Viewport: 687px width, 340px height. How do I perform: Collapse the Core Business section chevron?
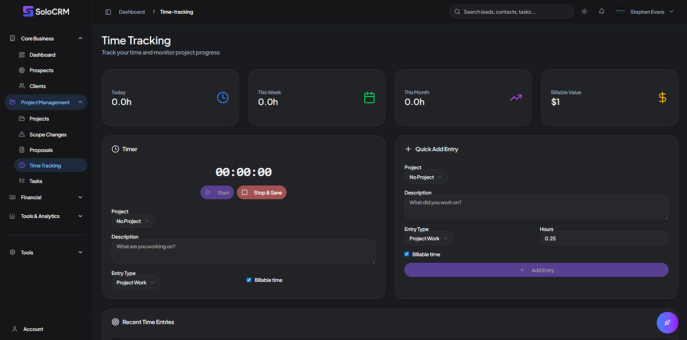(80, 39)
